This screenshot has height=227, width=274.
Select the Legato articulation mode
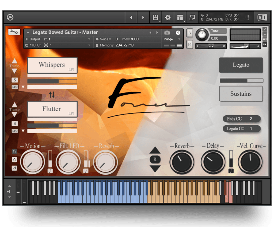click(x=241, y=65)
